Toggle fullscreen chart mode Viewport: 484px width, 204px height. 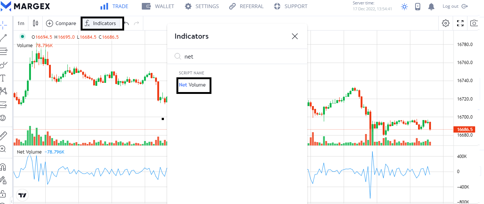(x=460, y=23)
